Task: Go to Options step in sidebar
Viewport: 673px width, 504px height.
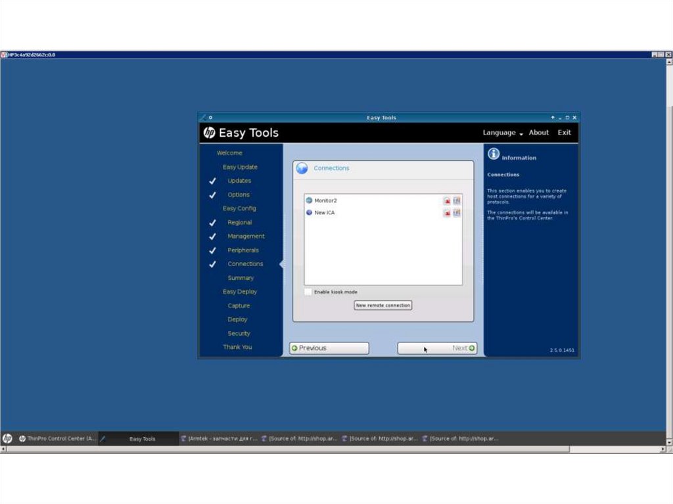Action: [238, 195]
